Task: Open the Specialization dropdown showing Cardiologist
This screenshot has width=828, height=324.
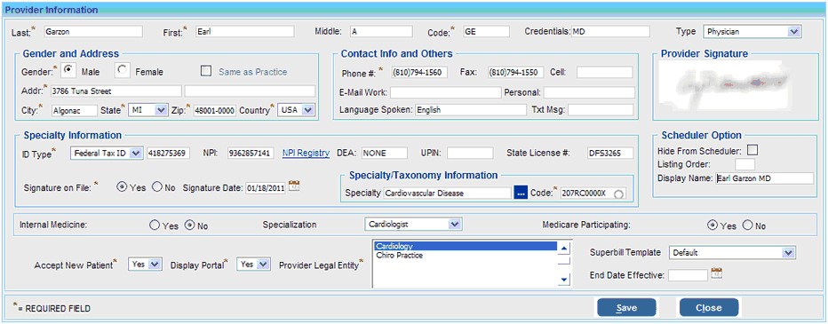Action: pos(413,225)
